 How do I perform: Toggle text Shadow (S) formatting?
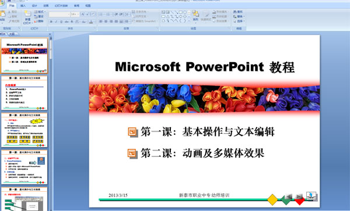72,22
